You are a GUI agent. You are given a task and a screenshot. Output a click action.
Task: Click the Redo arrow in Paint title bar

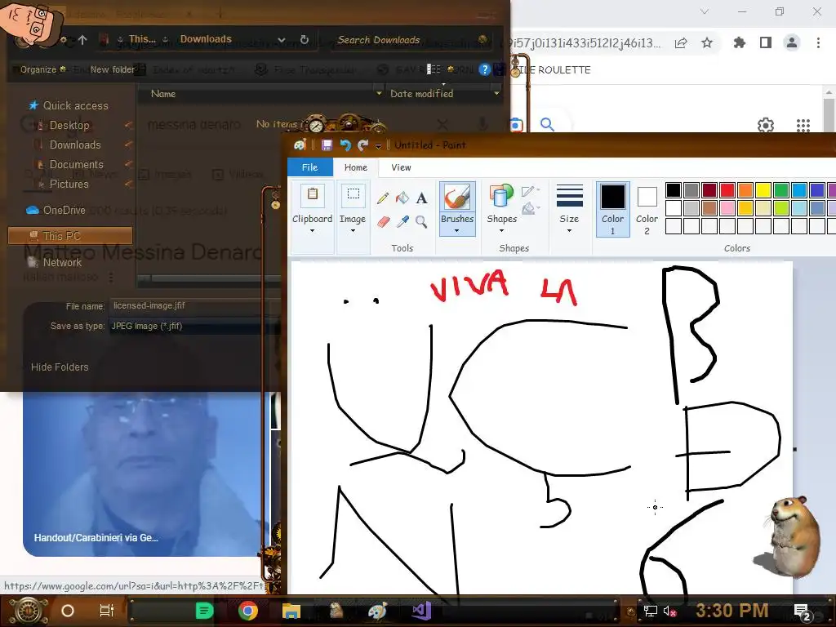363,145
